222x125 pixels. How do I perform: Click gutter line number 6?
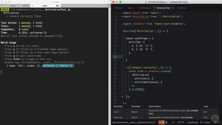[116, 31]
